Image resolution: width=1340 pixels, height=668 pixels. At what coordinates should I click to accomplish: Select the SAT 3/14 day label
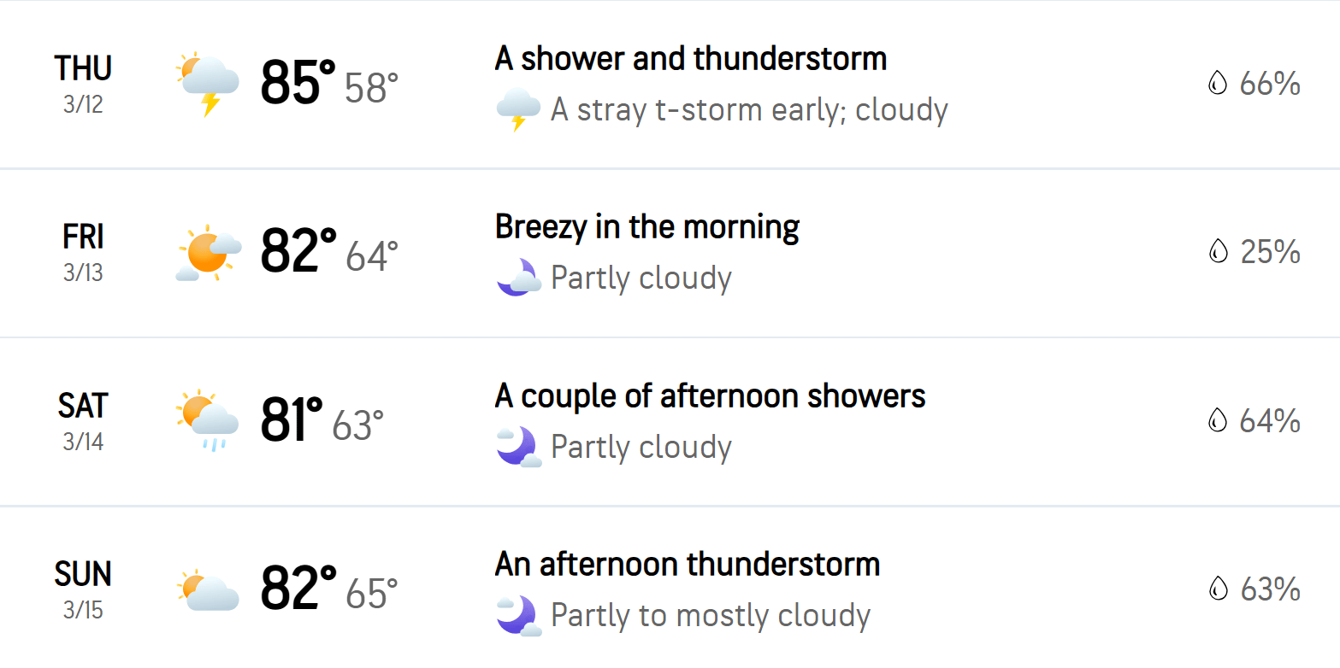83,420
